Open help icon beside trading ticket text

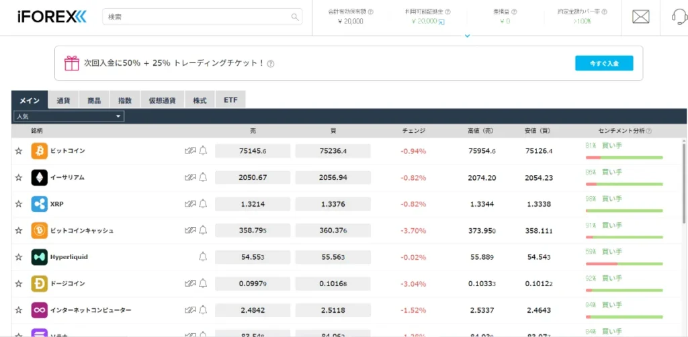pyautogui.click(x=271, y=64)
